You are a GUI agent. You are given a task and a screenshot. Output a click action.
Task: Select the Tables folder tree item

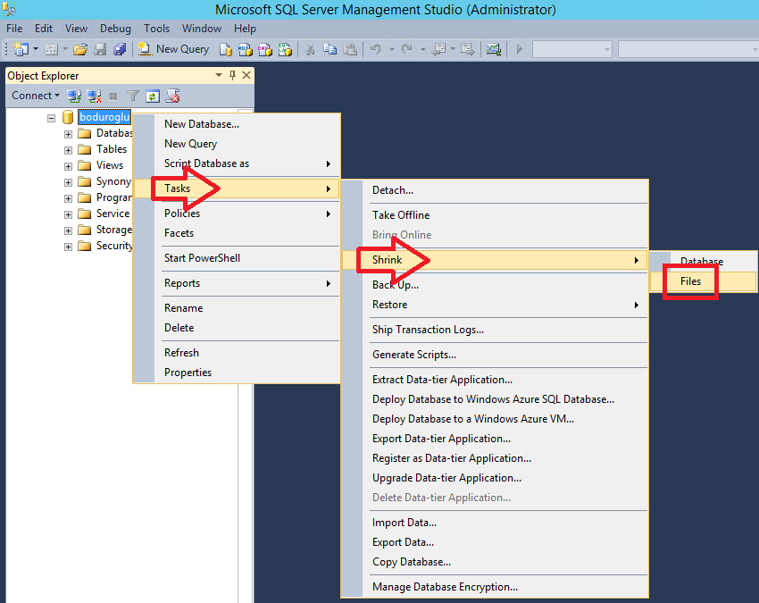(112, 149)
